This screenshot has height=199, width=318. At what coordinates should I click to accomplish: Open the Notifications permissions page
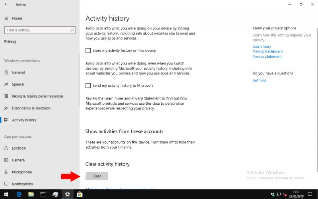[22, 184]
